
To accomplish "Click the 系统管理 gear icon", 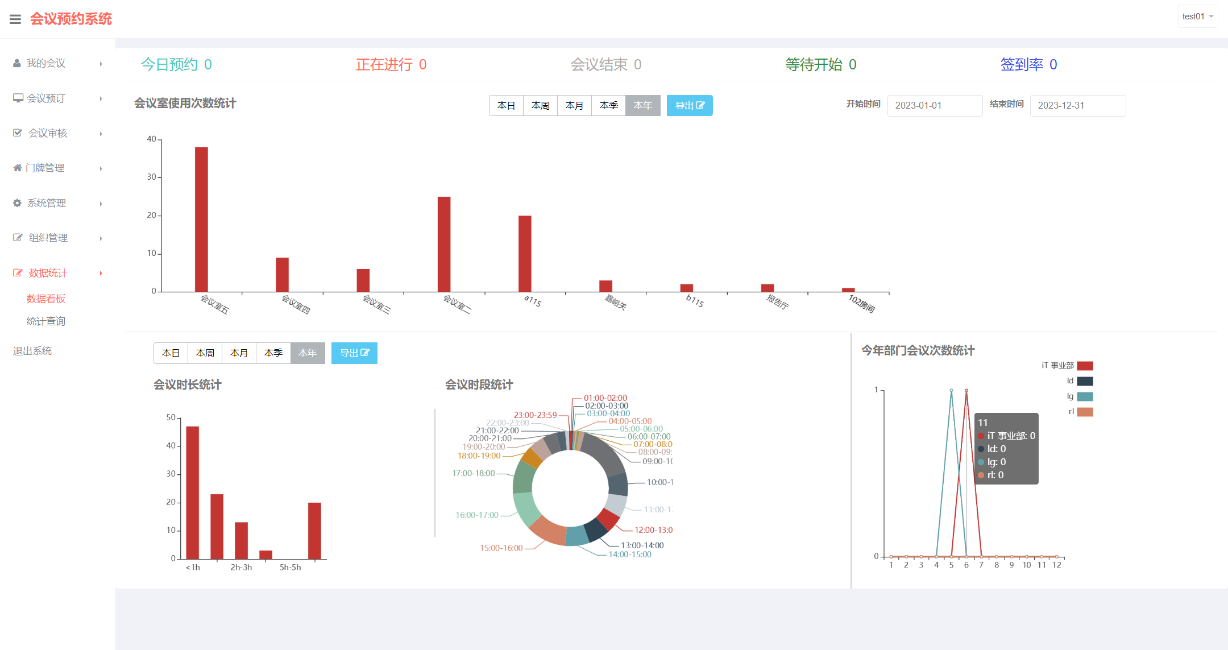I will pyautogui.click(x=17, y=203).
